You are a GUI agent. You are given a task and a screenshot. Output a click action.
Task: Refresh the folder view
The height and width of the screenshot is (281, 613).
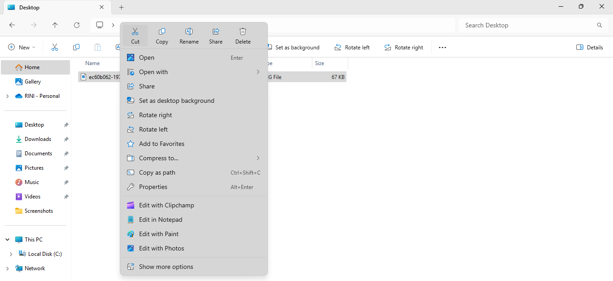[x=77, y=25]
